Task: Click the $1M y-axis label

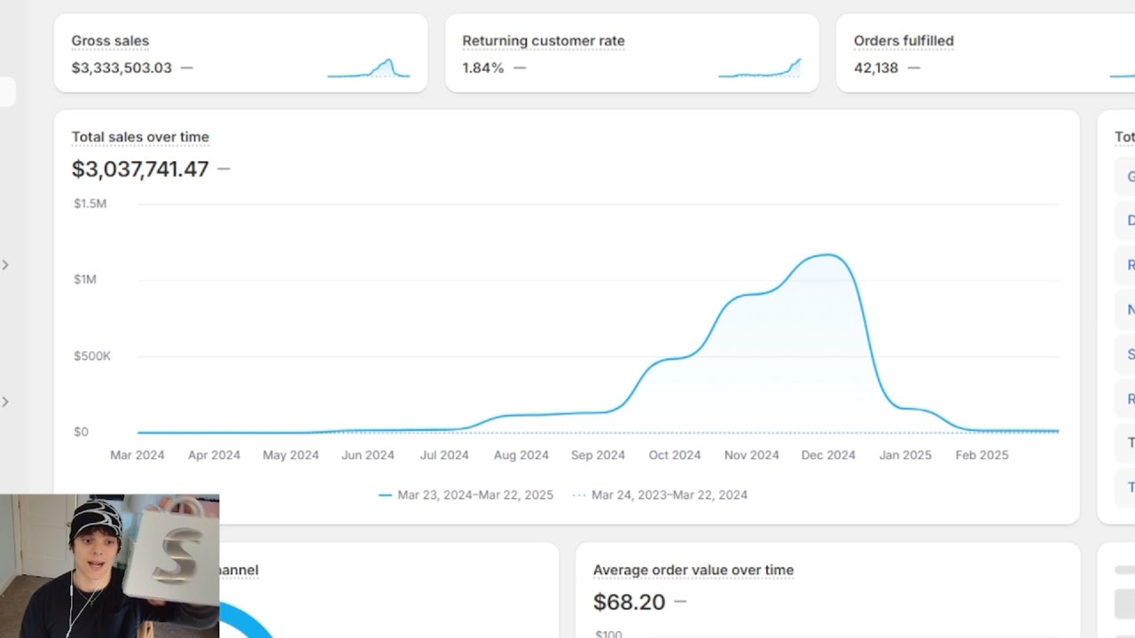Action: click(85, 279)
